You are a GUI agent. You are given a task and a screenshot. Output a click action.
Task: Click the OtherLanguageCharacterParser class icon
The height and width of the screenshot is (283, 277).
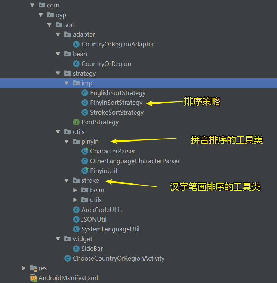(x=85, y=161)
